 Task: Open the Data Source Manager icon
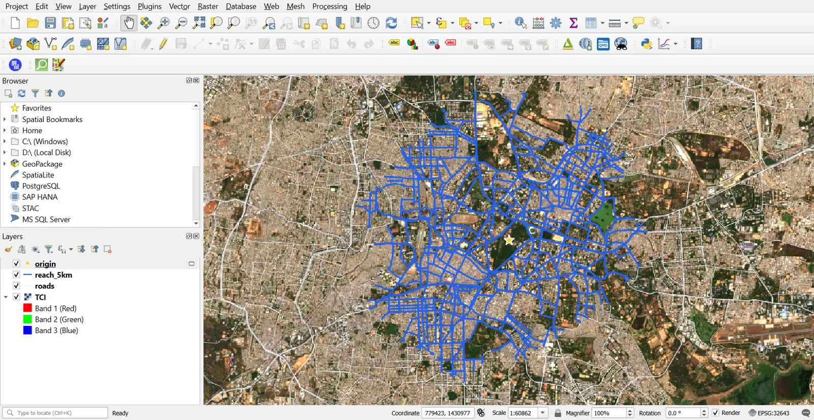(15, 44)
